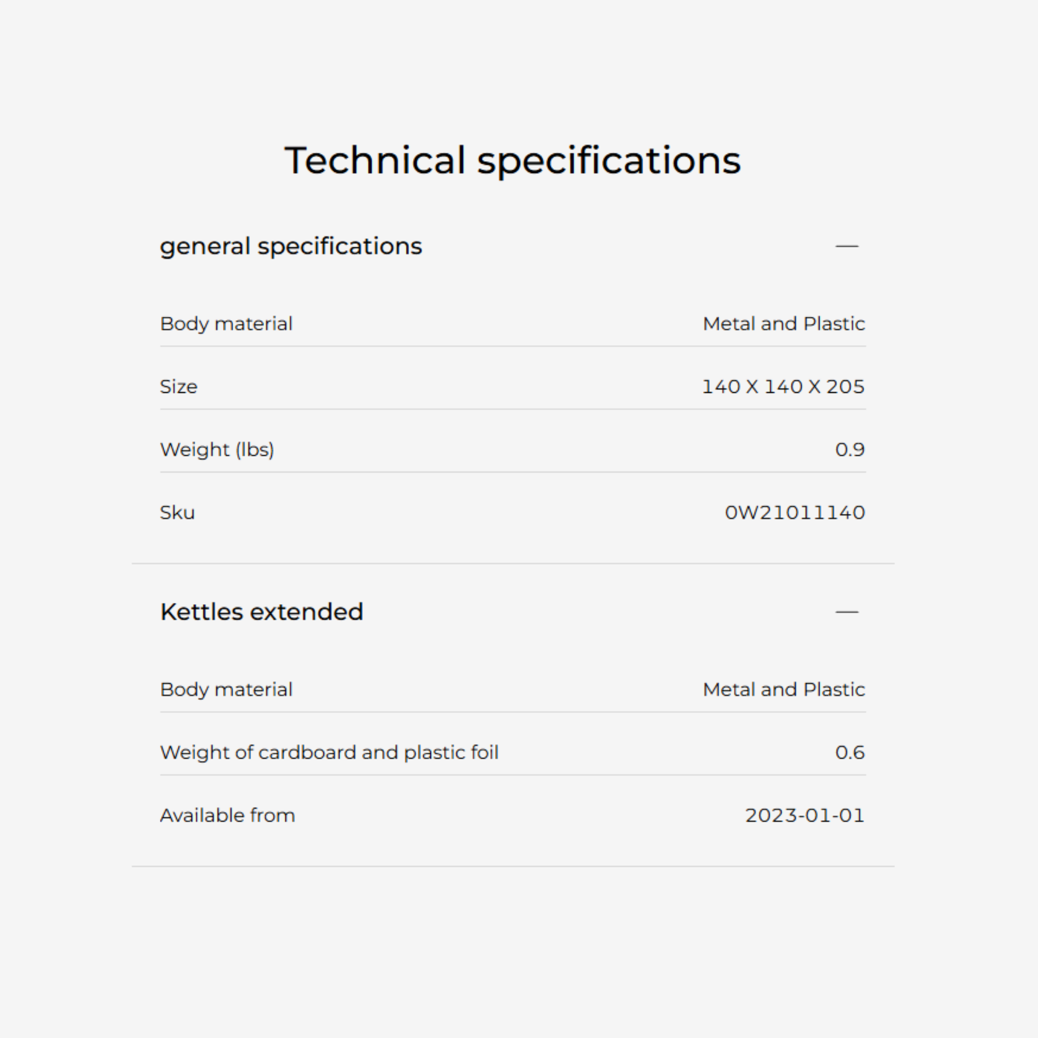The image size is (1038, 1038).
Task: Select the Weight (lbs) label
Action: [x=217, y=450]
